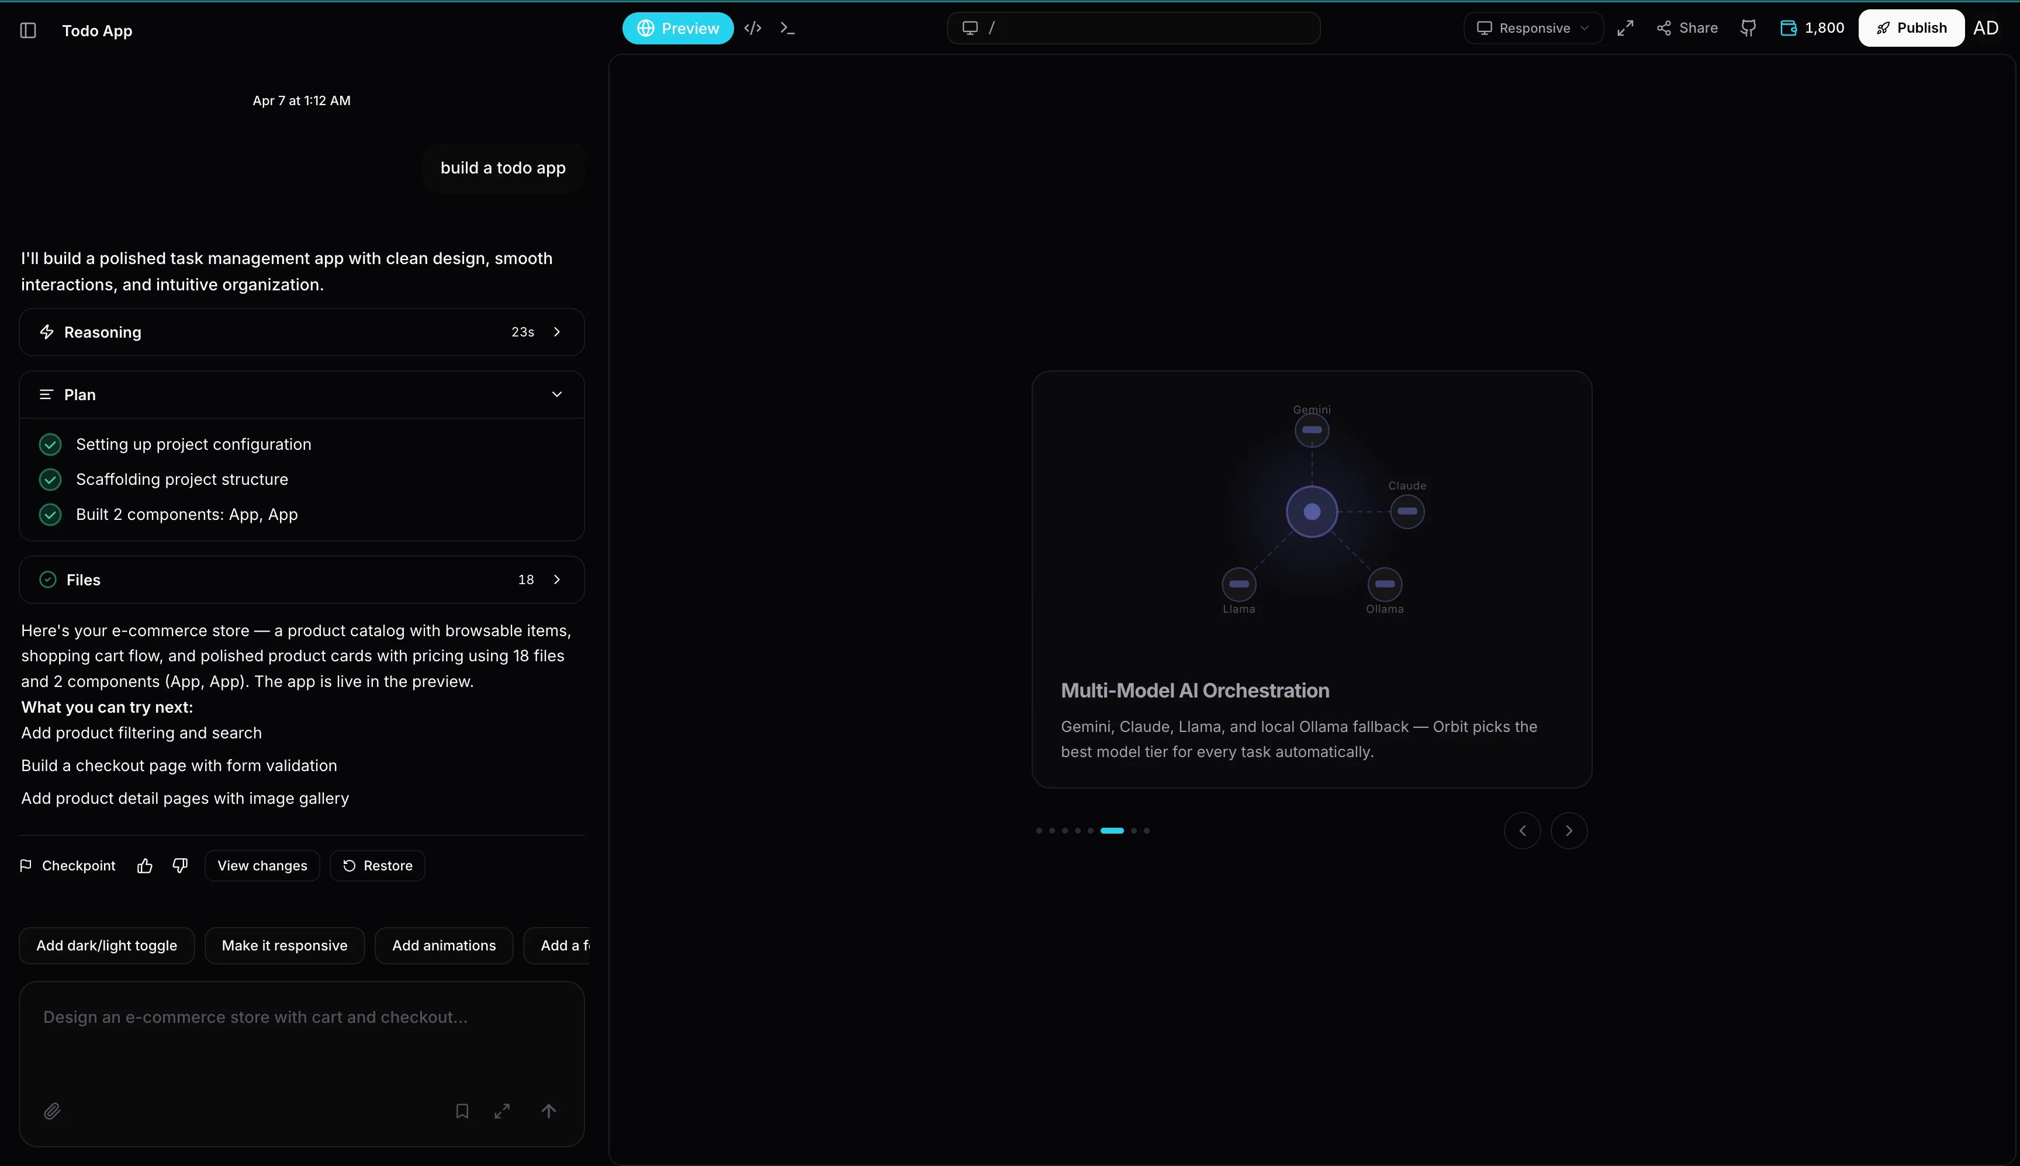Attach a file with the paperclip
This screenshot has height=1166, width=2020.
tap(52, 1111)
